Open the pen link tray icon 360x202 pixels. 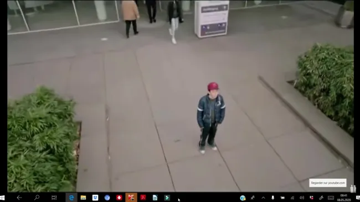pos(321,198)
